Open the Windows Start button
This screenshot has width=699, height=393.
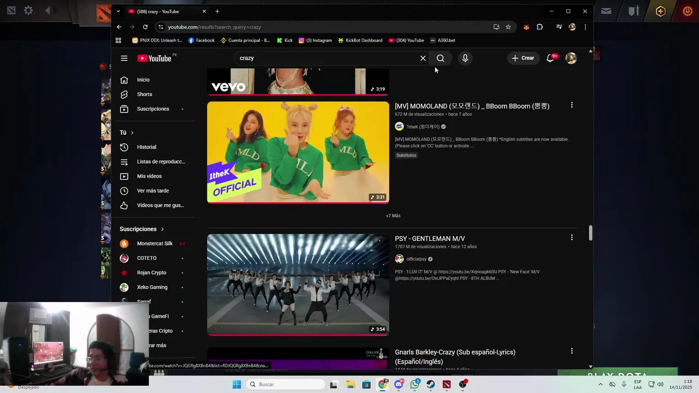(x=237, y=384)
